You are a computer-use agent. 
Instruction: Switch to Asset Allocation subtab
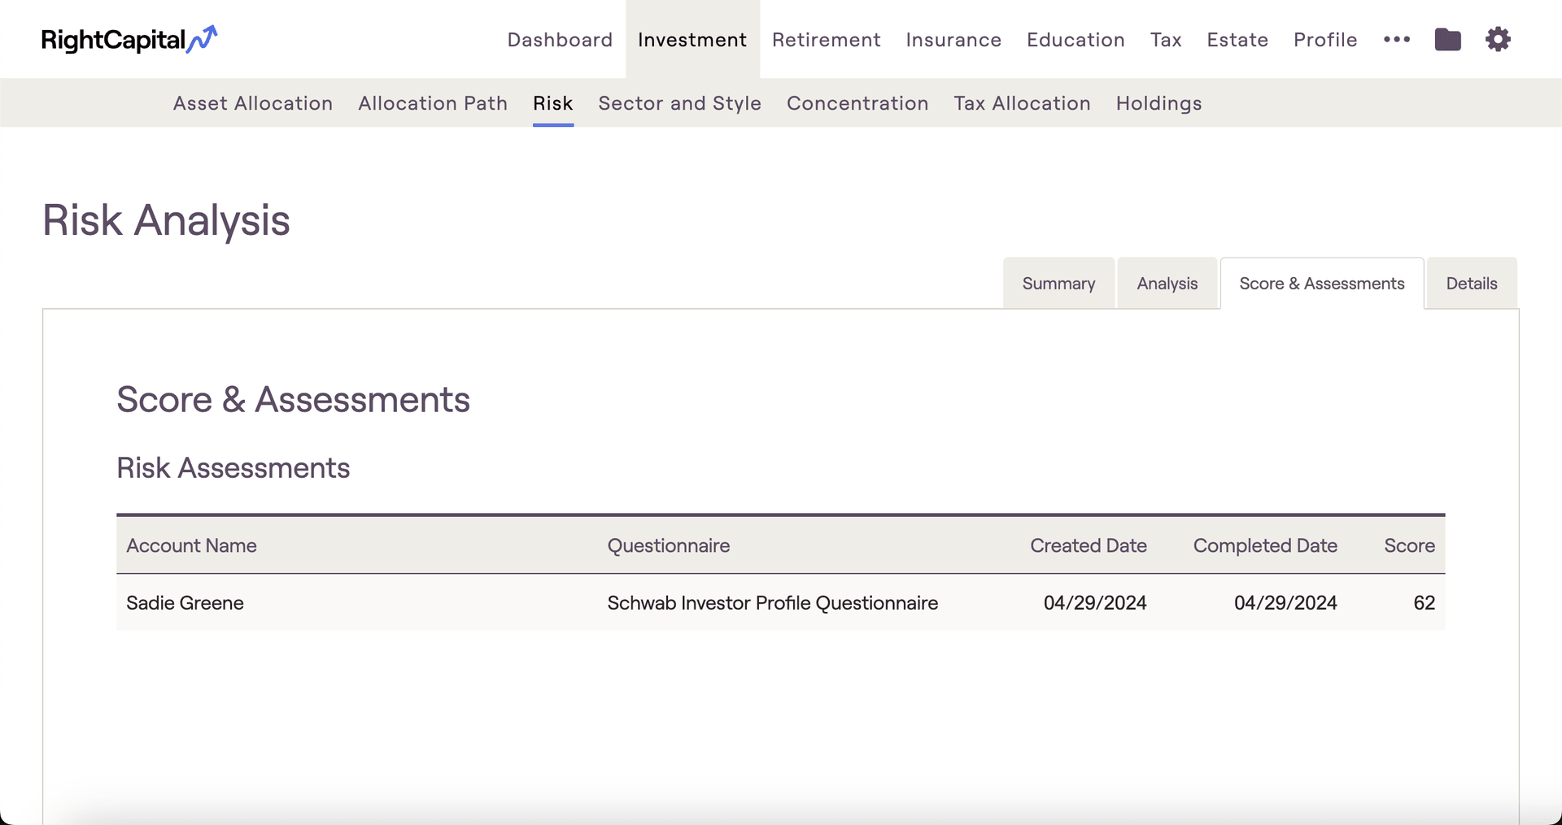[x=253, y=103]
